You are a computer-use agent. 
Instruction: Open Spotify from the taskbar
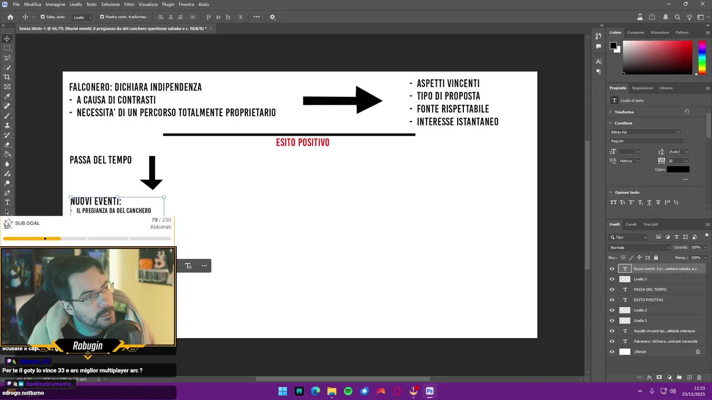click(x=348, y=391)
